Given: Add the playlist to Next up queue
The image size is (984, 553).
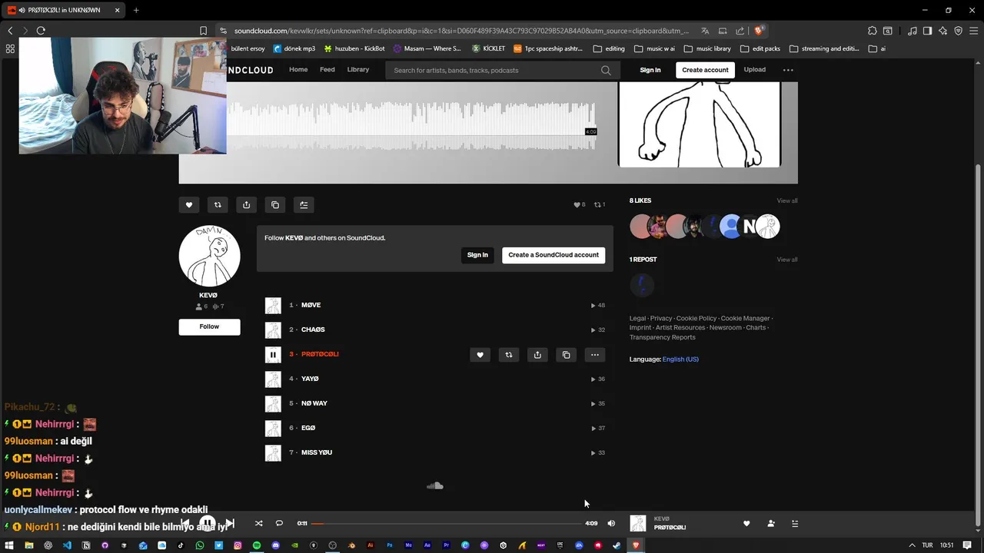Looking at the screenshot, I should [x=304, y=205].
